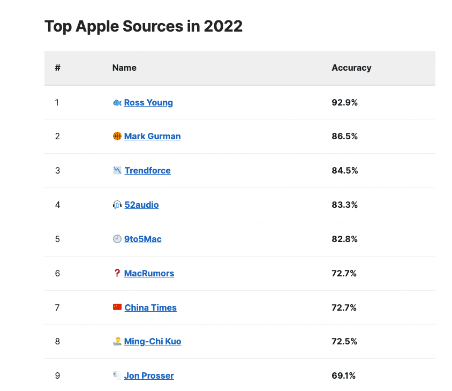Follow the Trendforce link
452x391 pixels.
(x=147, y=170)
